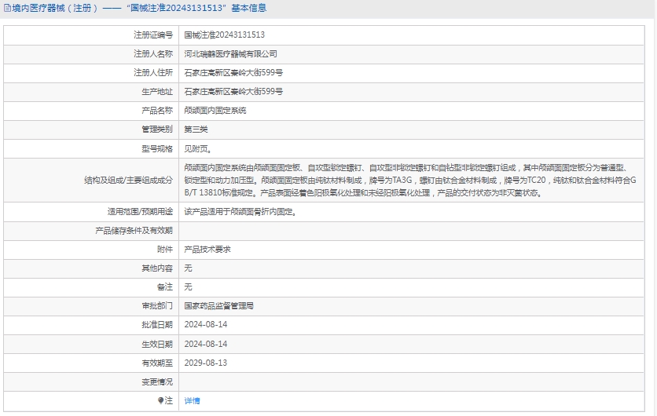Click the 产品储存条件及有效期 row label

134,230
